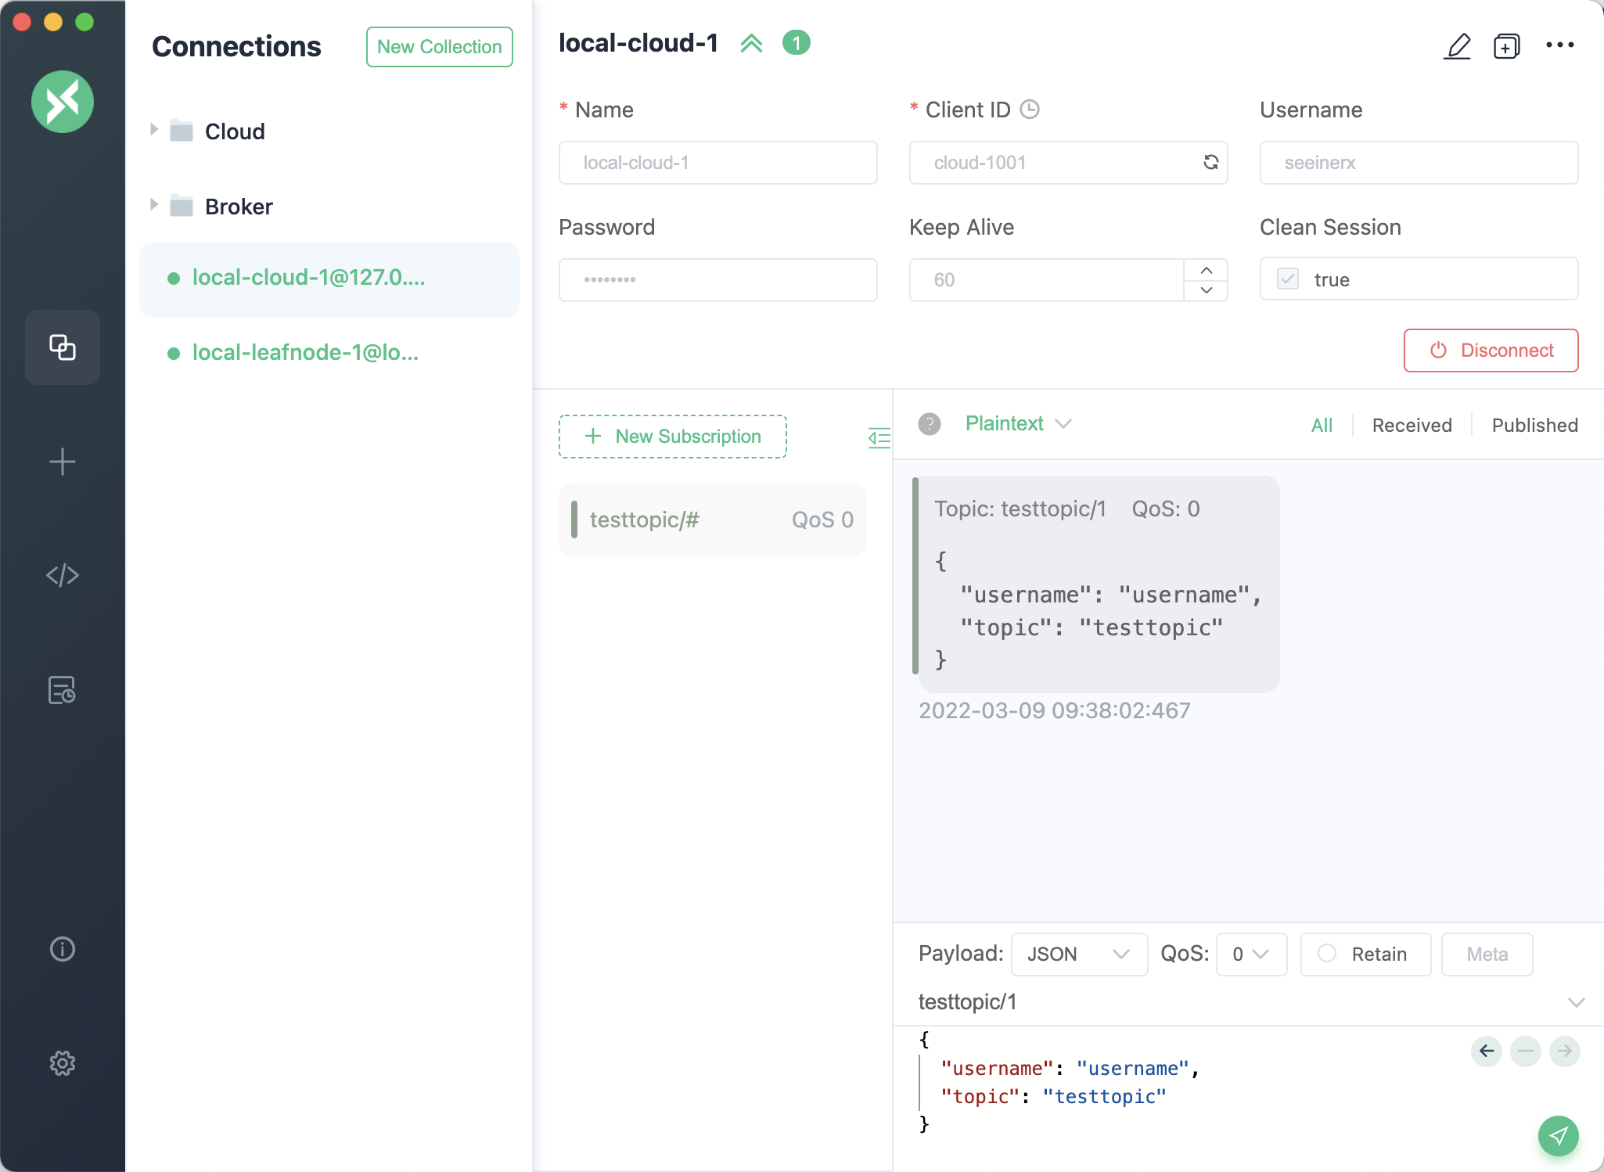The image size is (1604, 1172).
Task: Open the settings gear in sidebar
Action: (63, 1062)
